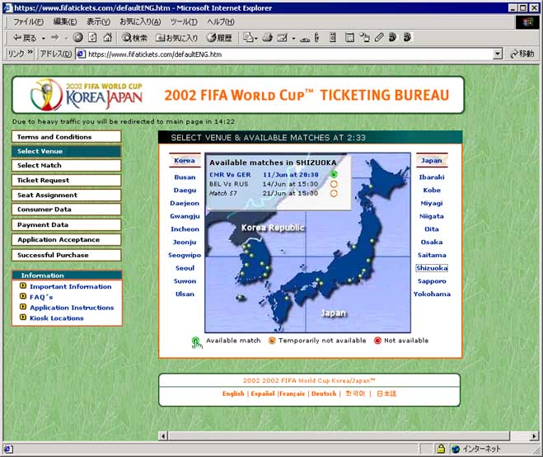The height and width of the screenshot is (457, 543).
Task: Click the Select Match step button
Action: pos(66,165)
